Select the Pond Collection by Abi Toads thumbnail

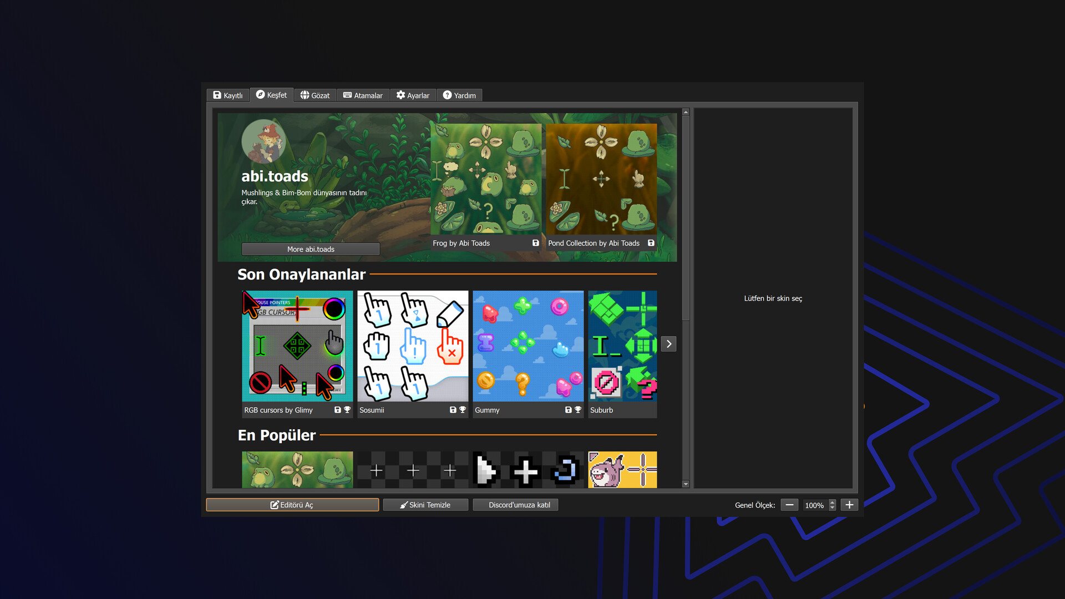point(601,179)
